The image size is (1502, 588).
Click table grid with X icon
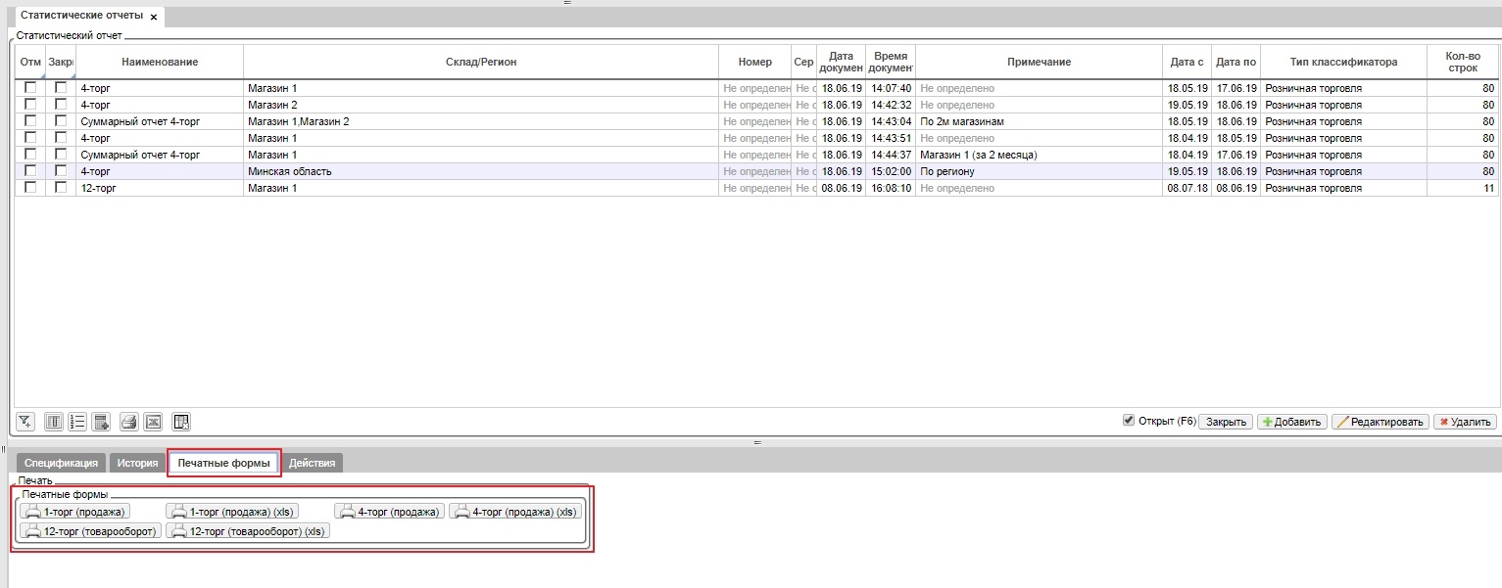181,422
